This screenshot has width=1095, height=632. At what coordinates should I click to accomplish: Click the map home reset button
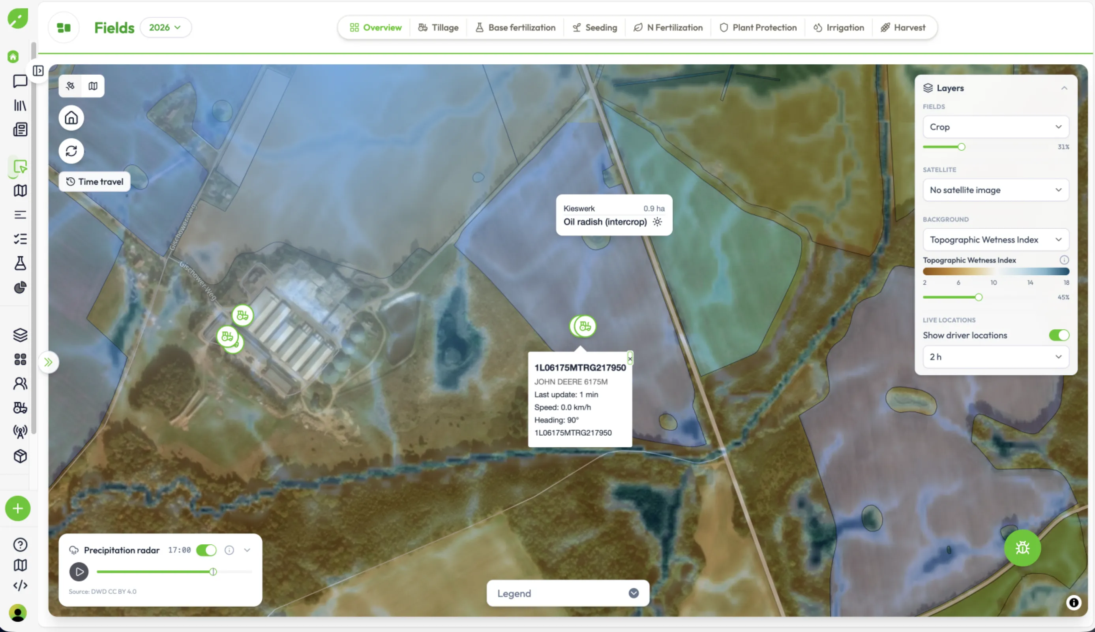pos(71,118)
